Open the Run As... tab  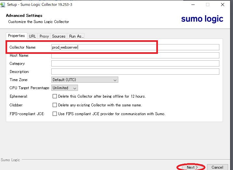pyautogui.click(x=76, y=36)
